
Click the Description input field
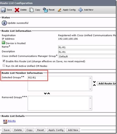click(x=87, y=52)
